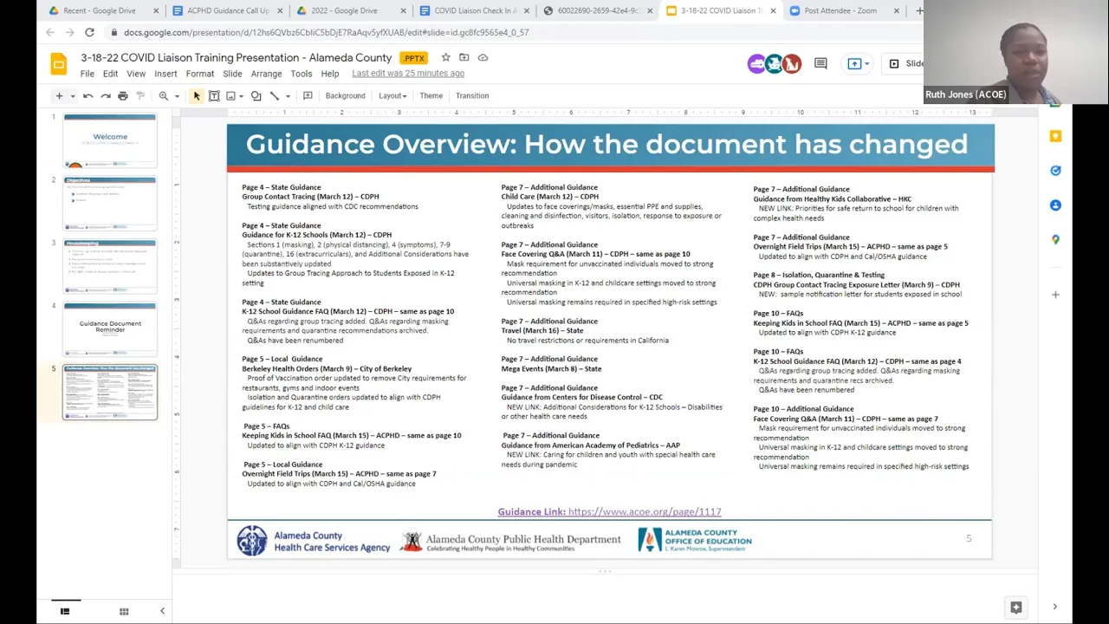The width and height of the screenshot is (1109, 624).
Task: Open the Insert menu
Action: pos(165,74)
